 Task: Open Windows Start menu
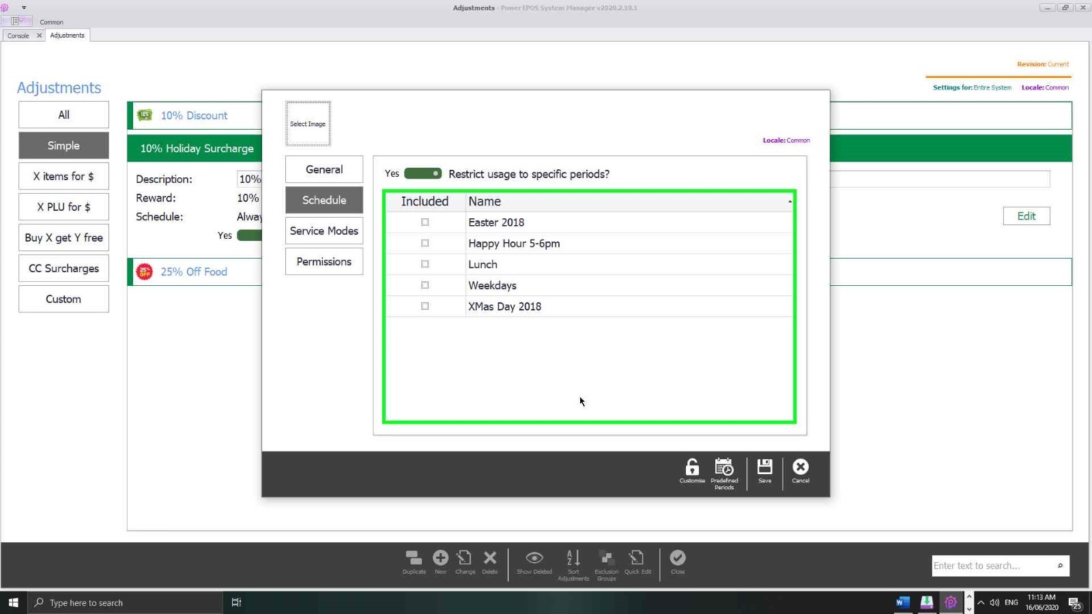[13, 602]
